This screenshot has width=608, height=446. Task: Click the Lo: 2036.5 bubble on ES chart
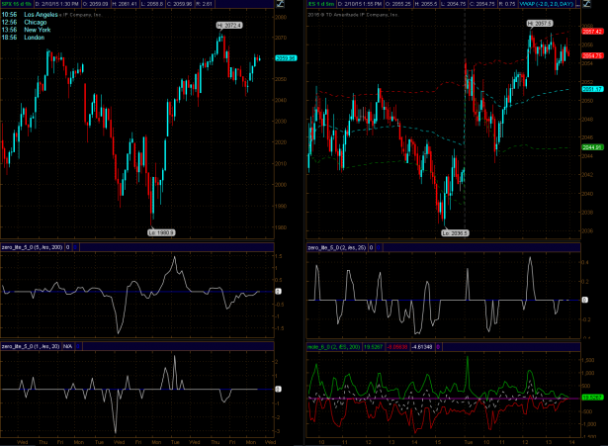pos(454,232)
